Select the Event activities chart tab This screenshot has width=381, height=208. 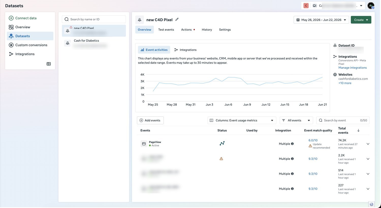click(154, 50)
